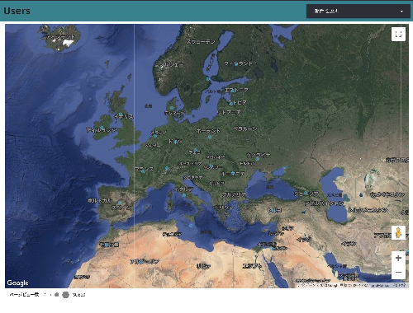Open Street View with the Pegman icon

[398, 233]
